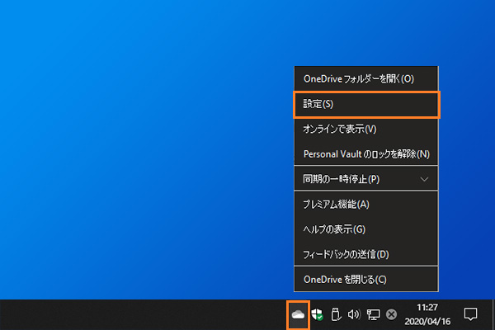Image resolution: width=495 pixels, height=330 pixels.
Task: Choose 設定(S) from the OneDrive menu
Action: point(366,104)
